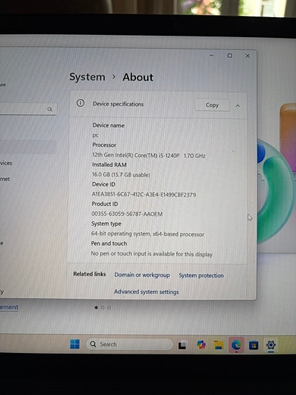Image resolution: width=296 pixels, height=395 pixels.
Task: Open Advanced system settings link
Action: pos(146,292)
